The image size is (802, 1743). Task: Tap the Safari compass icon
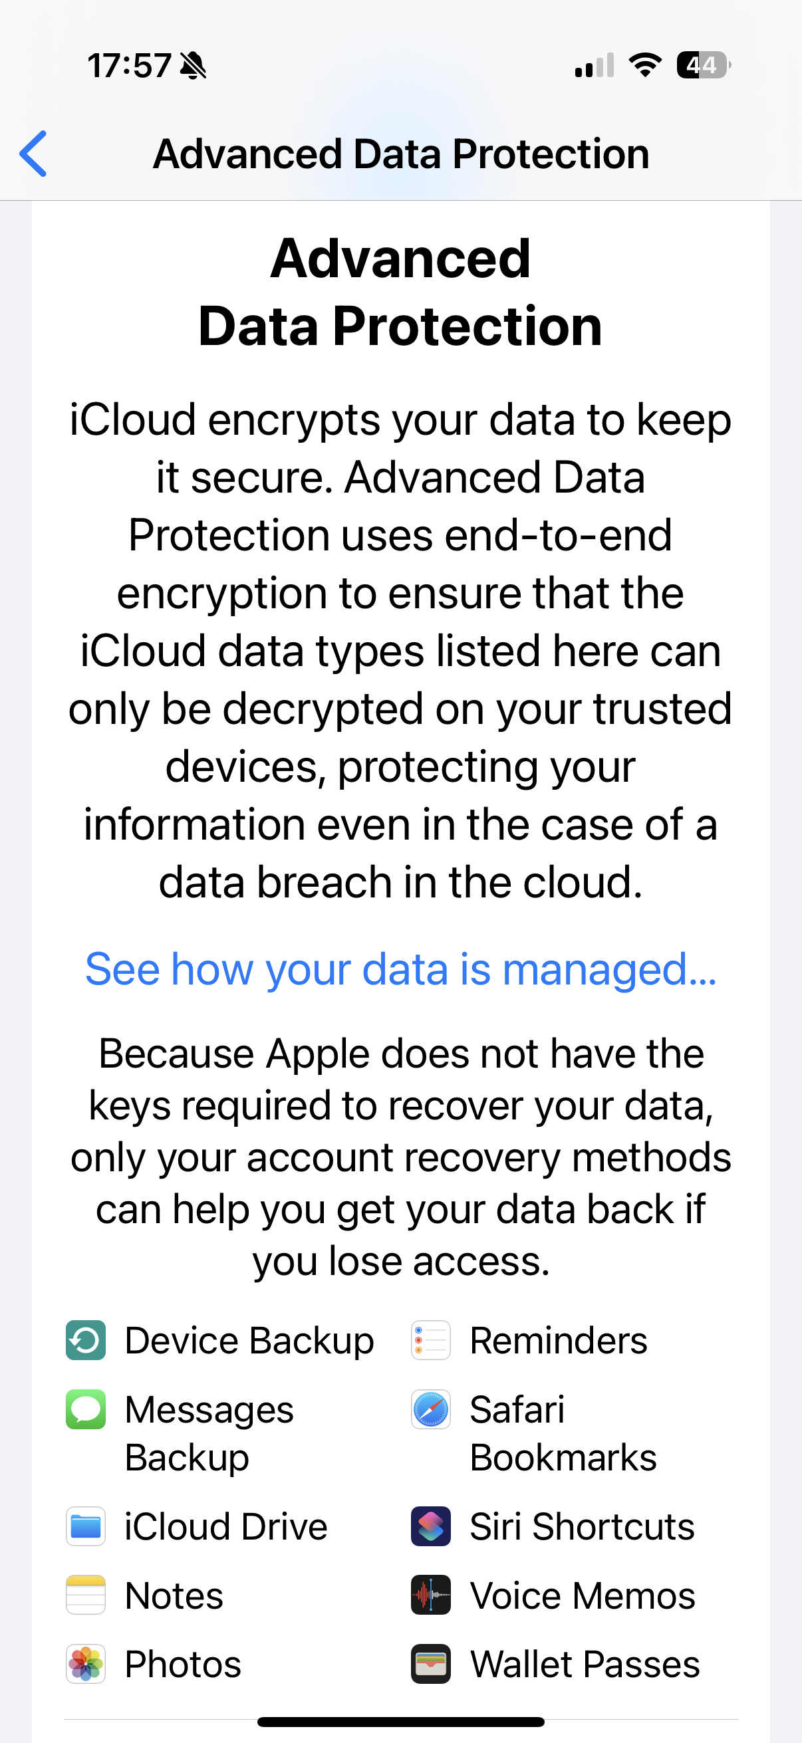[x=431, y=1409]
